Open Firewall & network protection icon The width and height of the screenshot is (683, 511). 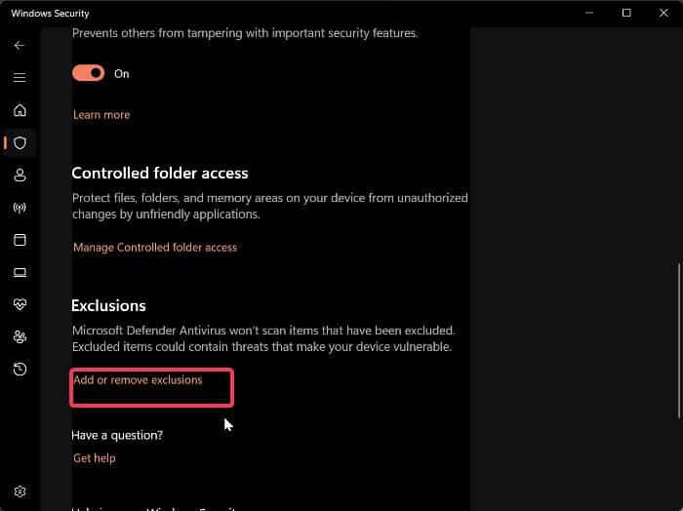(20, 208)
